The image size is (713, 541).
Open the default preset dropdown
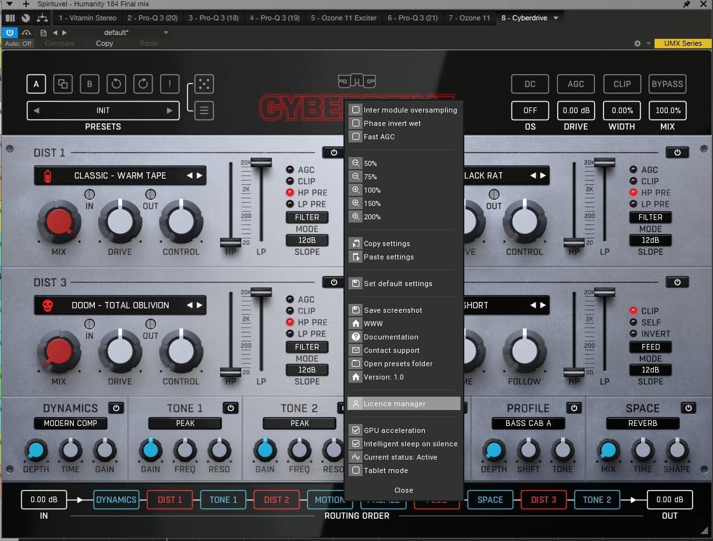click(x=165, y=32)
